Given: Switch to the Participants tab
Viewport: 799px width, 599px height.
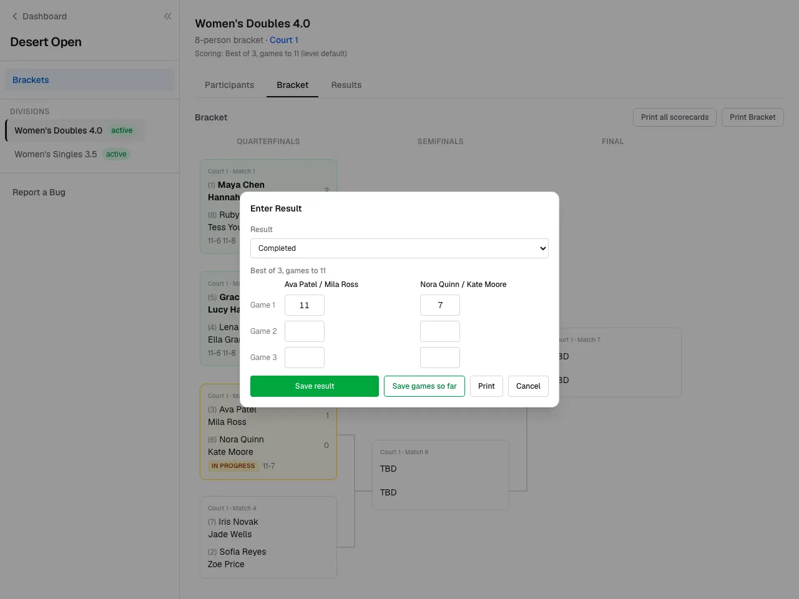Looking at the screenshot, I should pos(229,85).
